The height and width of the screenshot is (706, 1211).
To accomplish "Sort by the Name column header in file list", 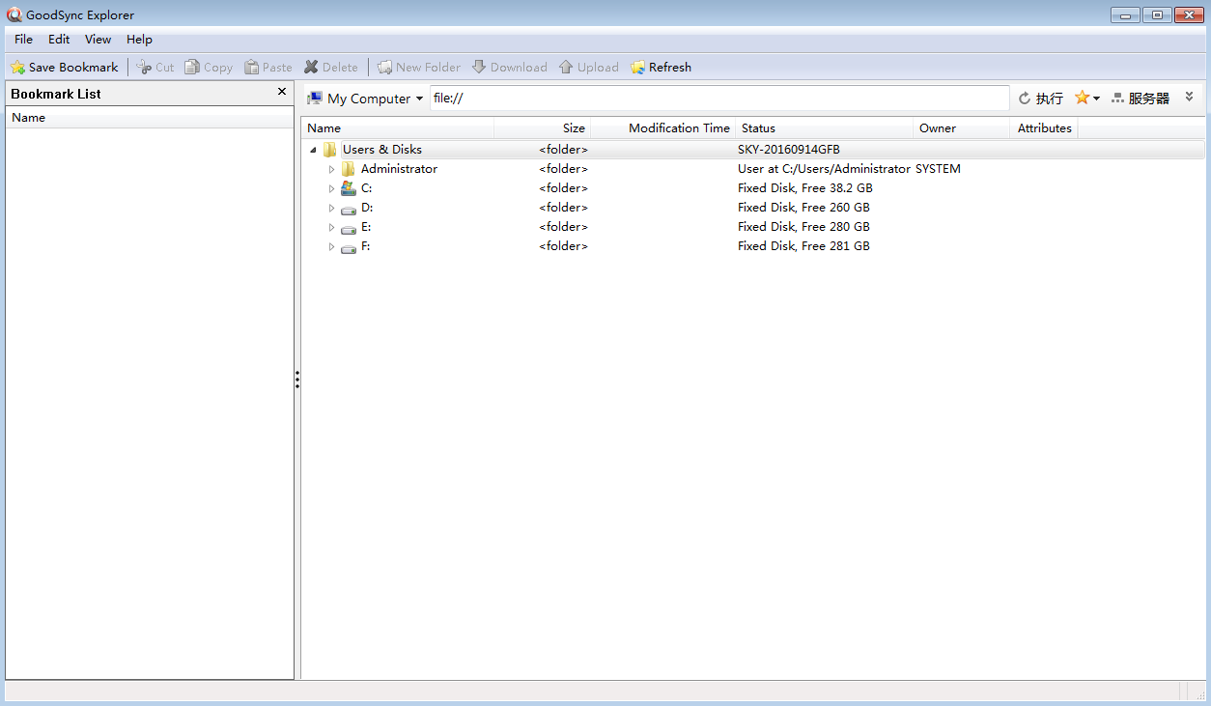I will (x=398, y=128).
